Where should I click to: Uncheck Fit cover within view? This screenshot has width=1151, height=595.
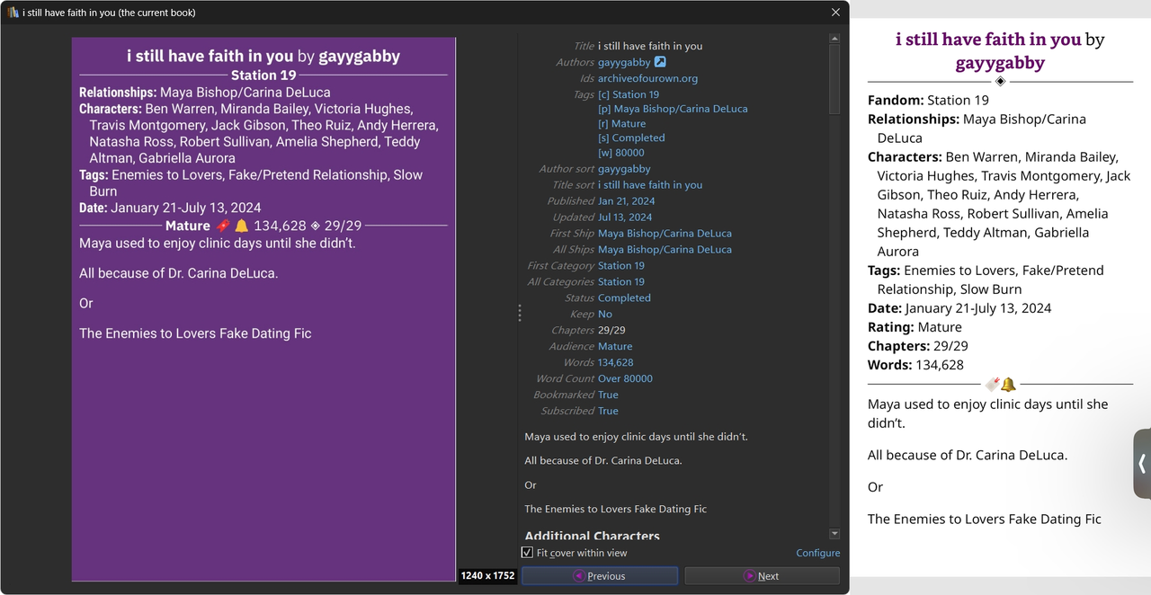click(527, 553)
